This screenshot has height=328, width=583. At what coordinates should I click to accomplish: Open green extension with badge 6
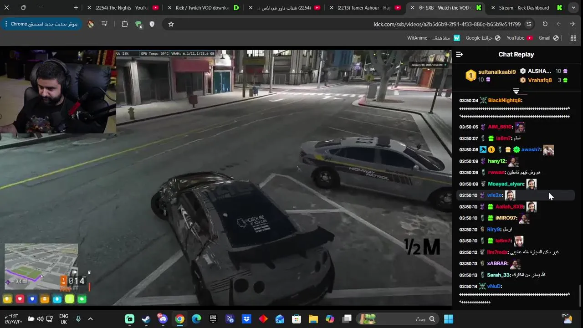[138, 24]
